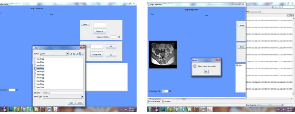The width and height of the screenshot is (295, 114).
Task: Select image08.jpg in the file list
Action: tap(39, 81)
